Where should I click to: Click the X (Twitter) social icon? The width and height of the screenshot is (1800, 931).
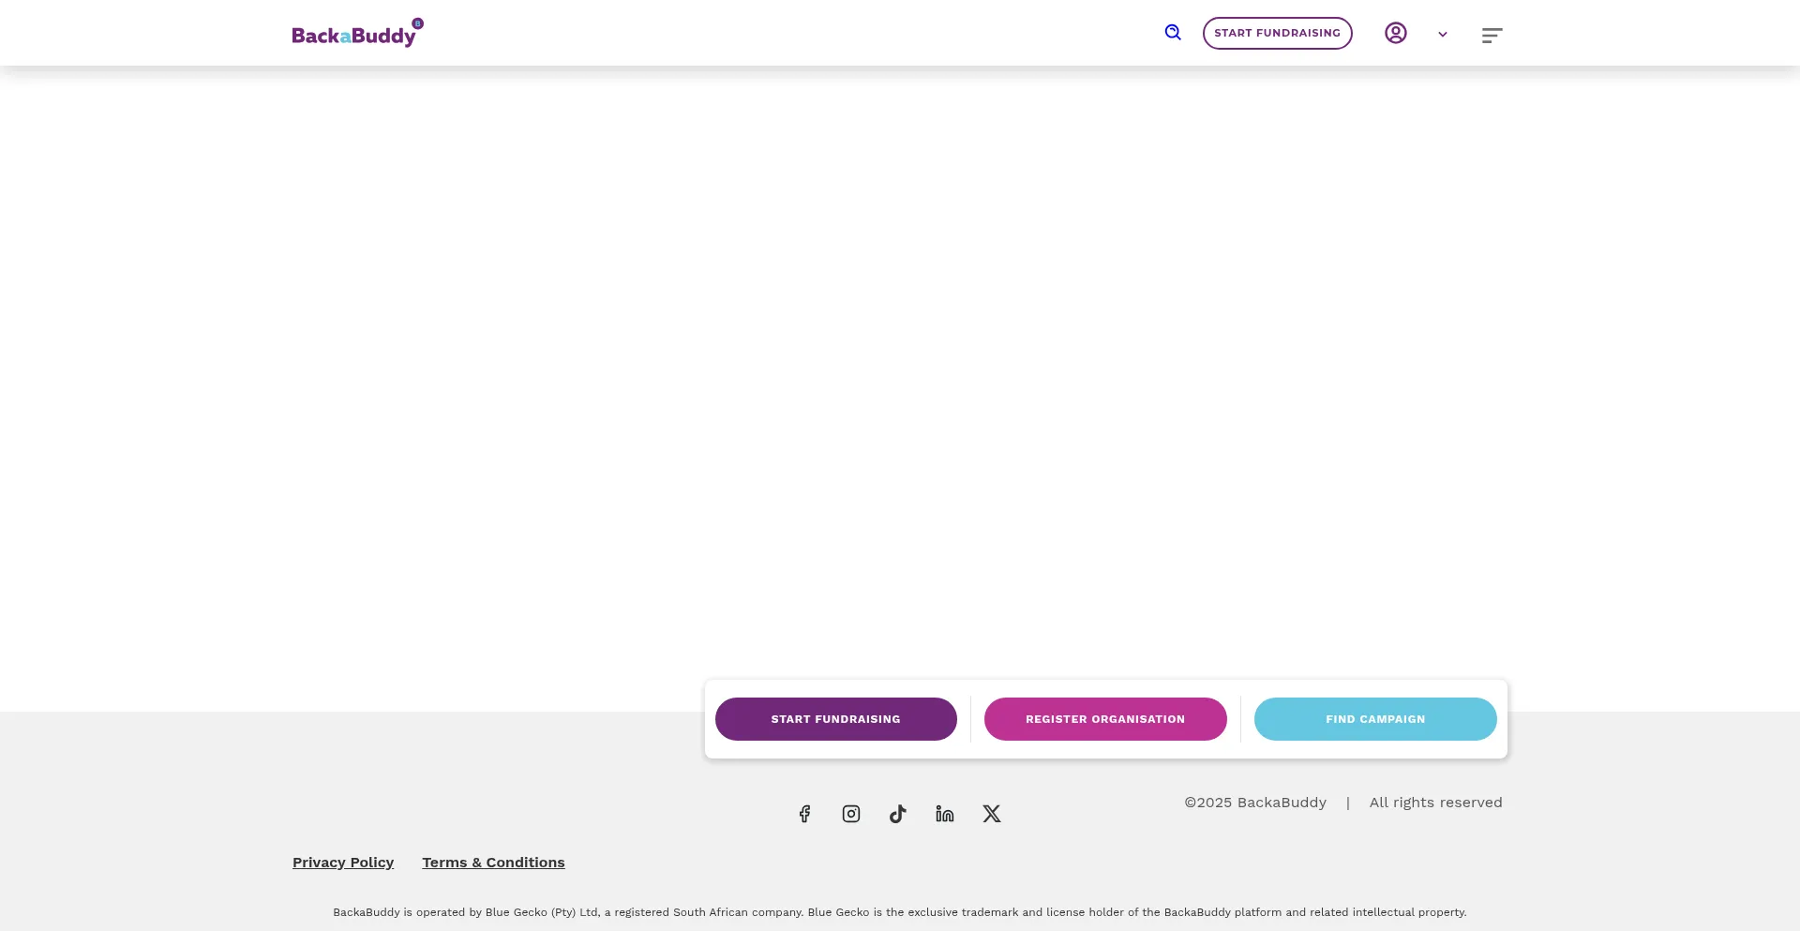point(992,814)
